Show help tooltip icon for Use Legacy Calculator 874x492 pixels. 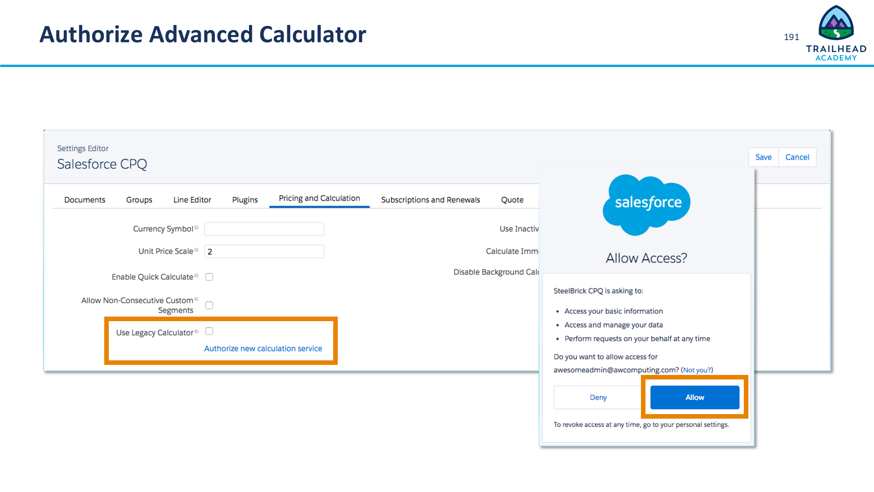click(196, 332)
